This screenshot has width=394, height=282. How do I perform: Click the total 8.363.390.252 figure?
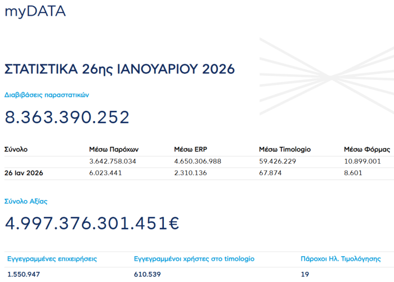68,117
